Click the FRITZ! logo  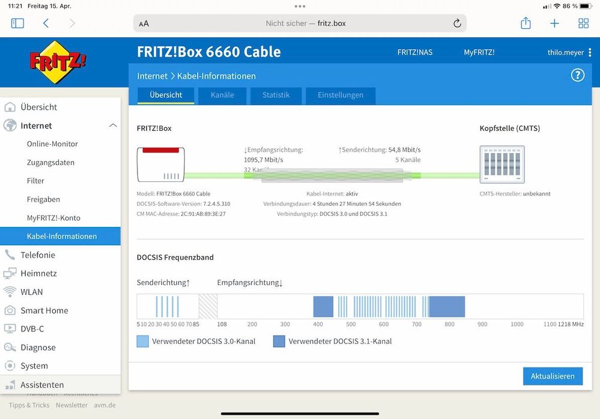pos(58,62)
